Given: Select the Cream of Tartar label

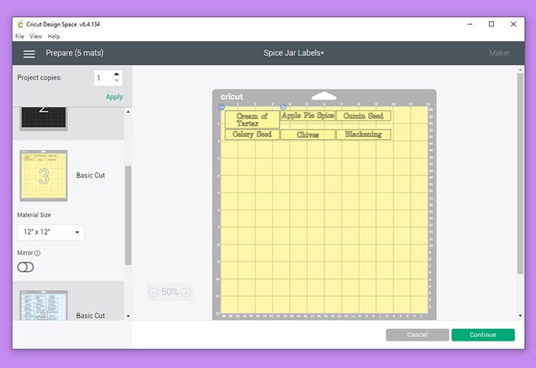Looking at the screenshot, I should click(252, 119).
